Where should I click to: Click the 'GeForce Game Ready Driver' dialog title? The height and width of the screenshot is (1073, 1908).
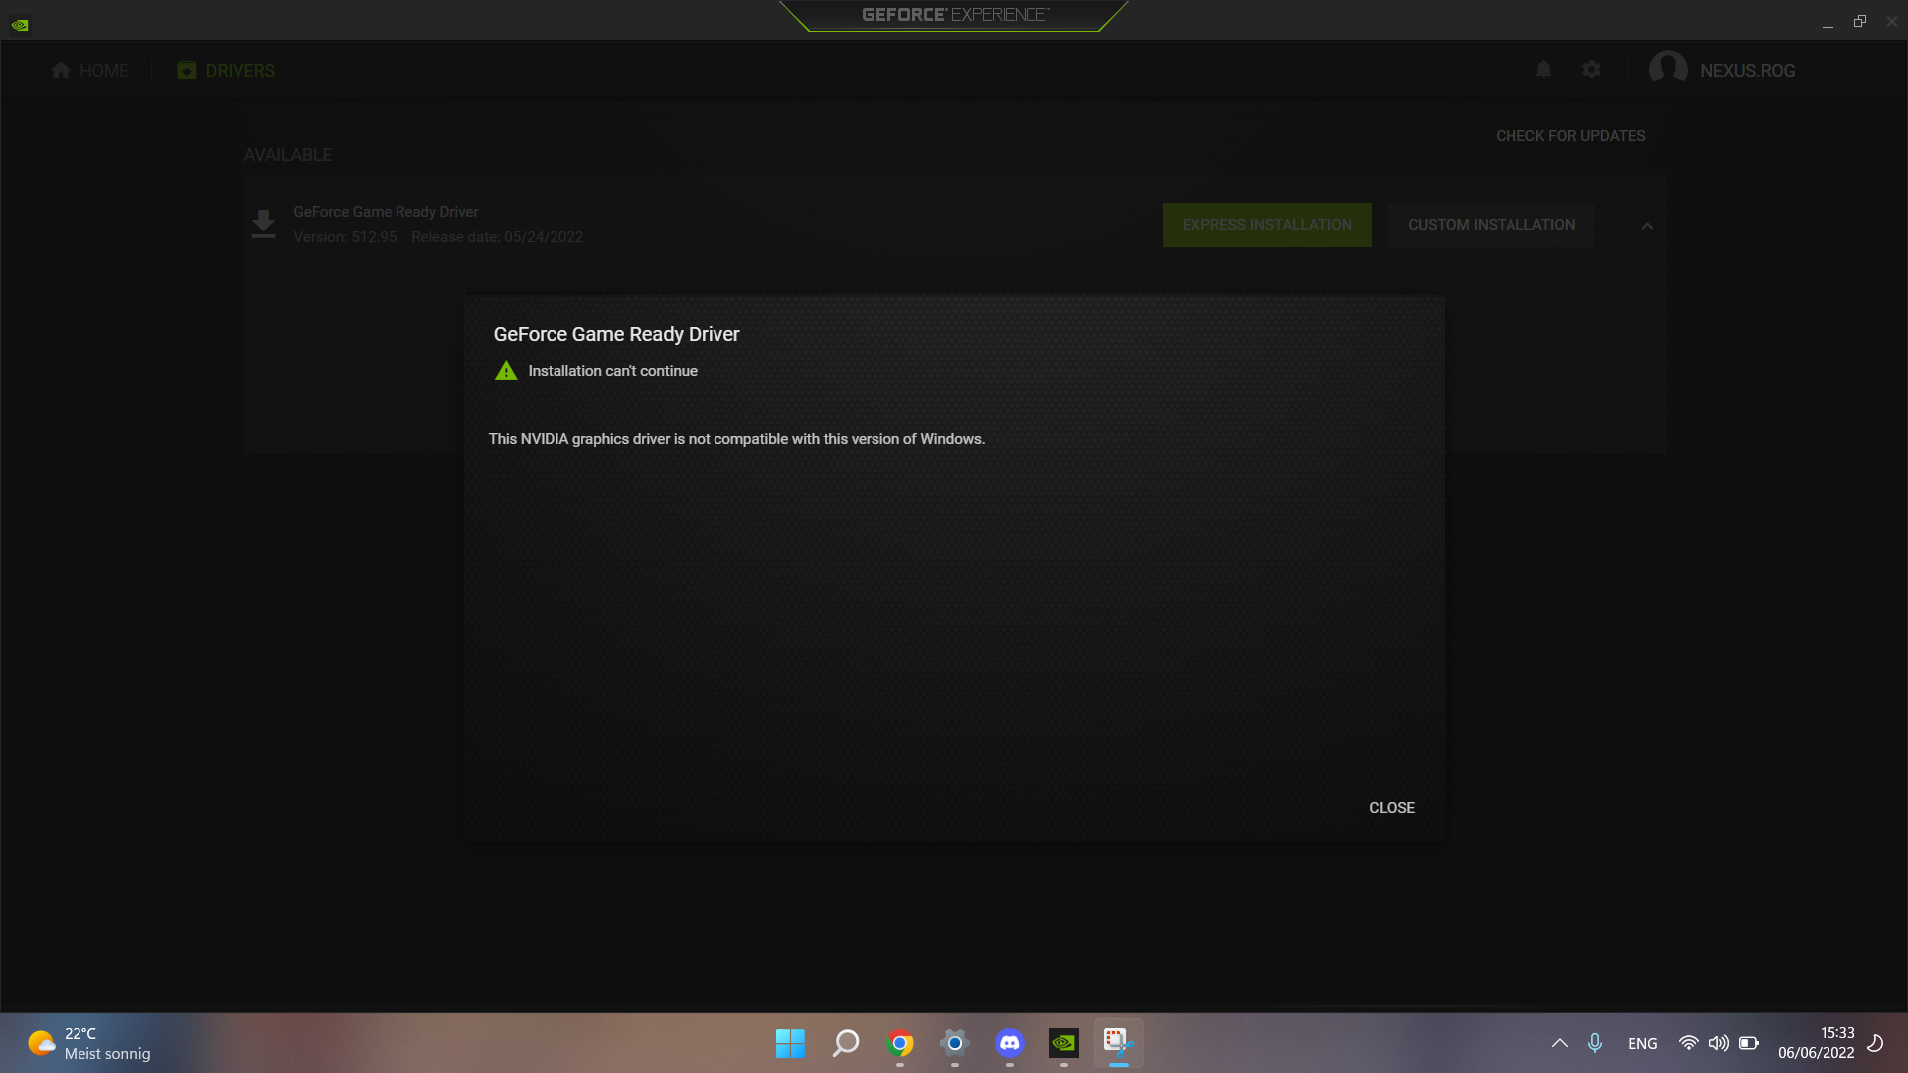616,335
